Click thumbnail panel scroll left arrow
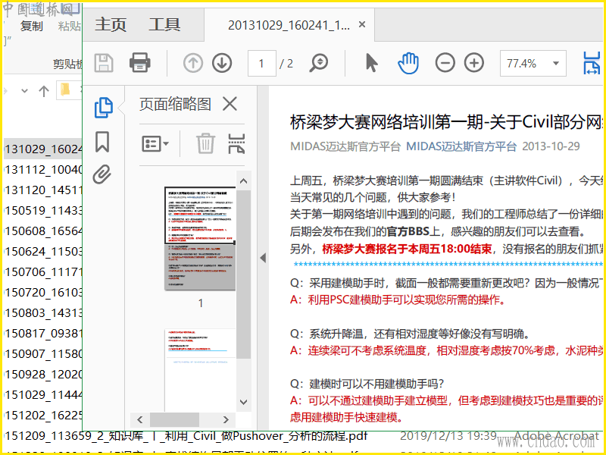Image resolution: width=606 pixels, height=455 pixels. click(x=140, y=420)
